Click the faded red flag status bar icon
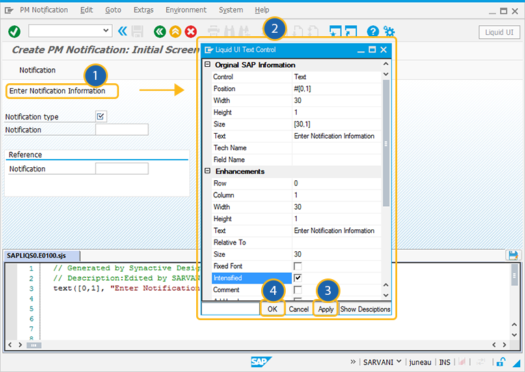525x372 pixels. pyautogui.click(x=462, y=362)
